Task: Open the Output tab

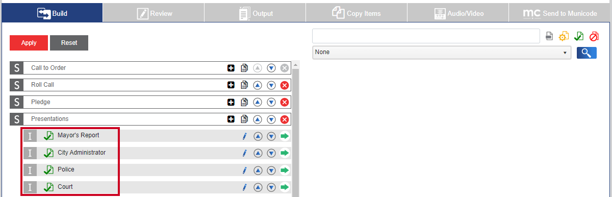Action: [255, 13]
